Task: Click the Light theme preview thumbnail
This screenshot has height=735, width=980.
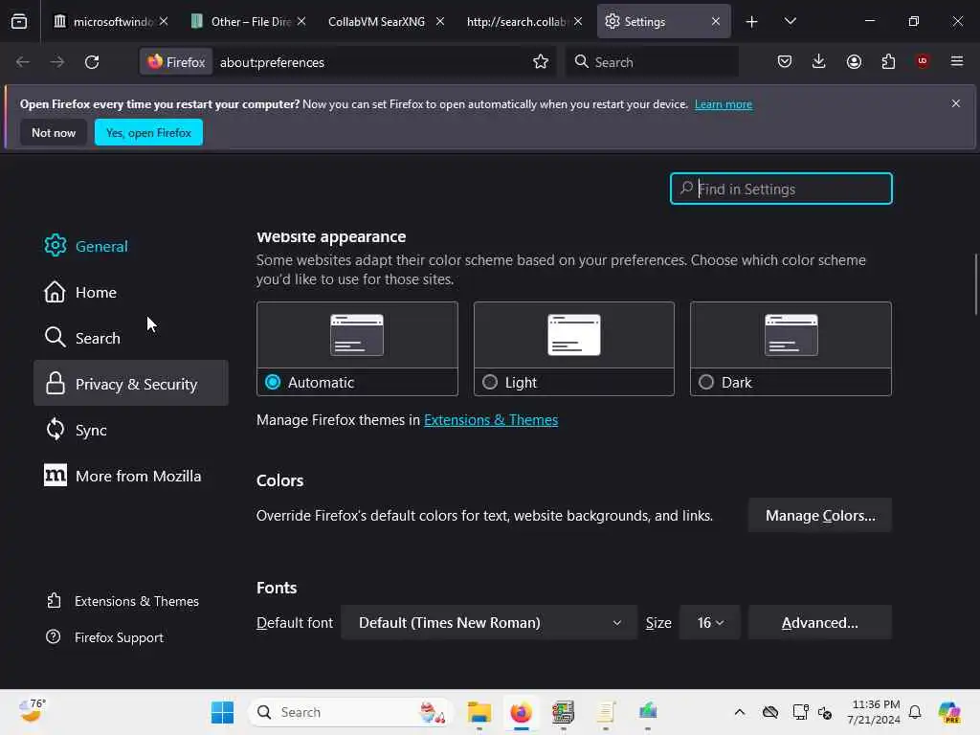Action: click(574, 335)
